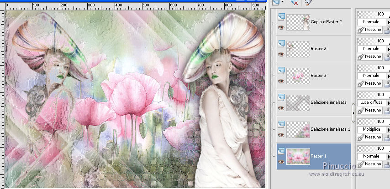Screen dimensions: 390x189
Task: Click the New Layer icon in layers toolbar
Action: pos(275,2)
